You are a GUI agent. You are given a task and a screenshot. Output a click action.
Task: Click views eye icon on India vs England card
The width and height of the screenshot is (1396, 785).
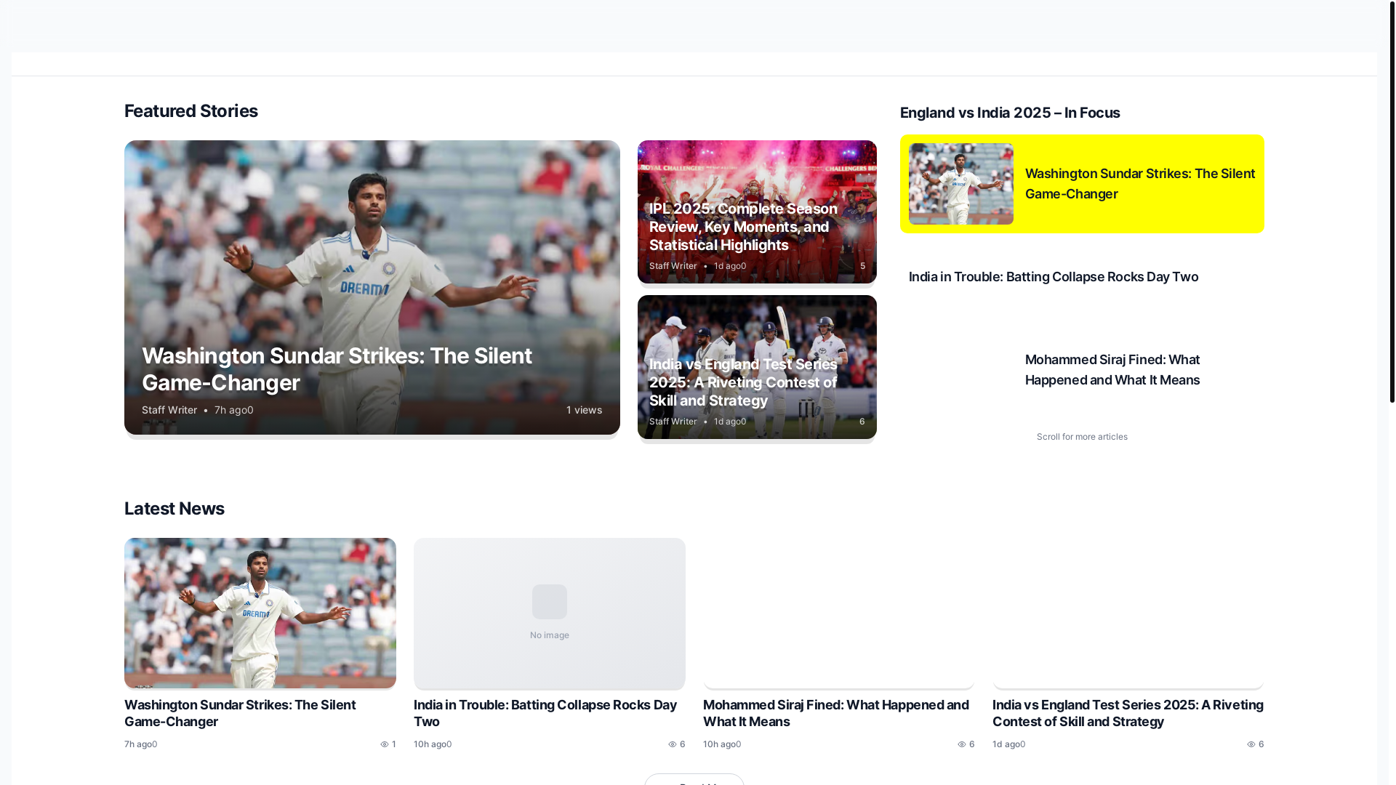[x=1251, y=744]
